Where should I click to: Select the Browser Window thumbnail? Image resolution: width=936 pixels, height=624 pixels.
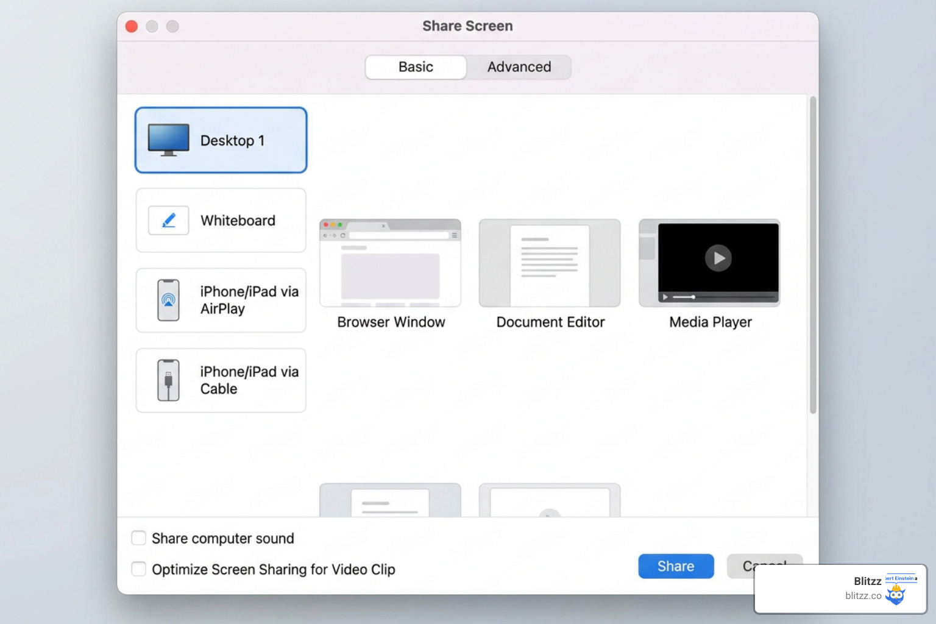click(390, 263)
